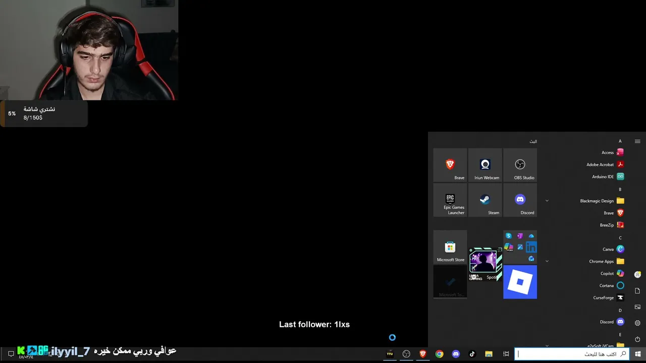Image resolution: width=646 pixels, height=363 pixels.
Task: Open OneNote in the tile folder
Action: tap(520, 236)
